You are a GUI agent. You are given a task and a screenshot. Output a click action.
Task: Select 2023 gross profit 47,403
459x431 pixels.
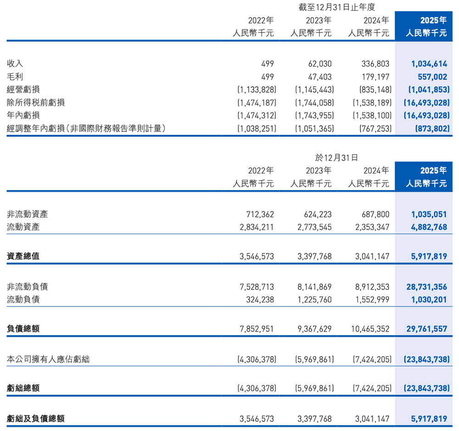click(320, 77)
